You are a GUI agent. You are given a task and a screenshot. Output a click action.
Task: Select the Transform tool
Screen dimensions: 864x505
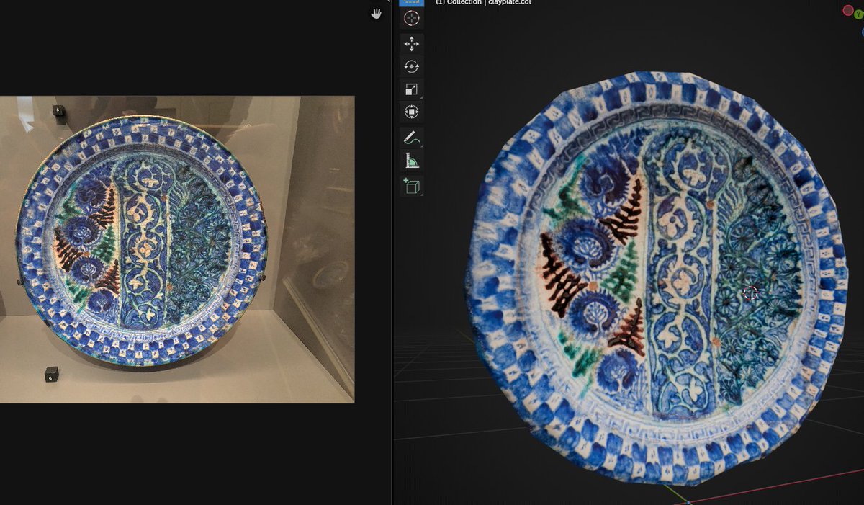coord(411,112)
